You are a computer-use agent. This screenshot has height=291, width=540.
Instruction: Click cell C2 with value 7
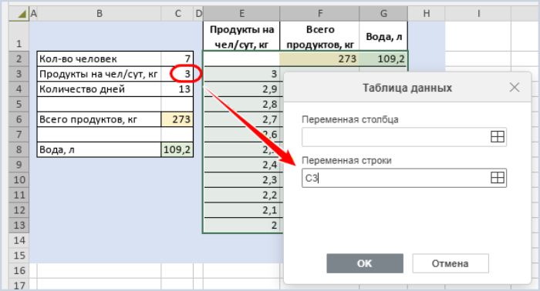(x=177, y=59)
